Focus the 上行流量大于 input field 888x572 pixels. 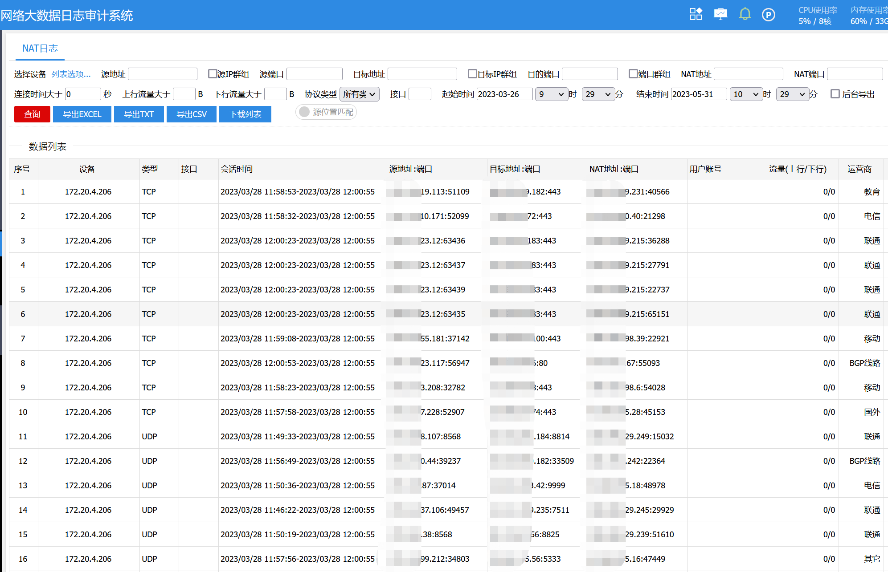[x=184, y=94]
